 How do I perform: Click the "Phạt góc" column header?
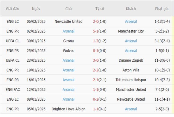click(x=162, y=9)
